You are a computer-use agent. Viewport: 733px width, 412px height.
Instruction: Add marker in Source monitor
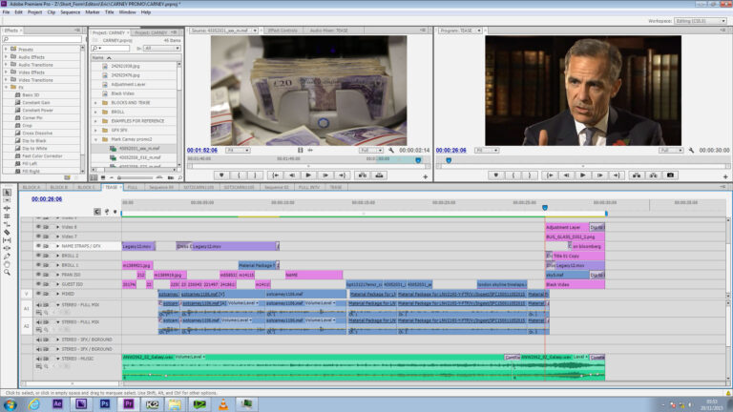click(x=221, y=175)
